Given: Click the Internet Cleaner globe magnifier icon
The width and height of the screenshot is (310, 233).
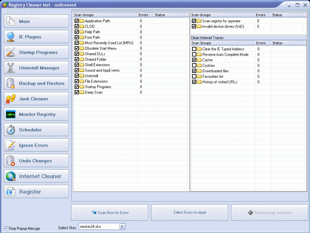Looking at the screenshot, I should (11, 176).
